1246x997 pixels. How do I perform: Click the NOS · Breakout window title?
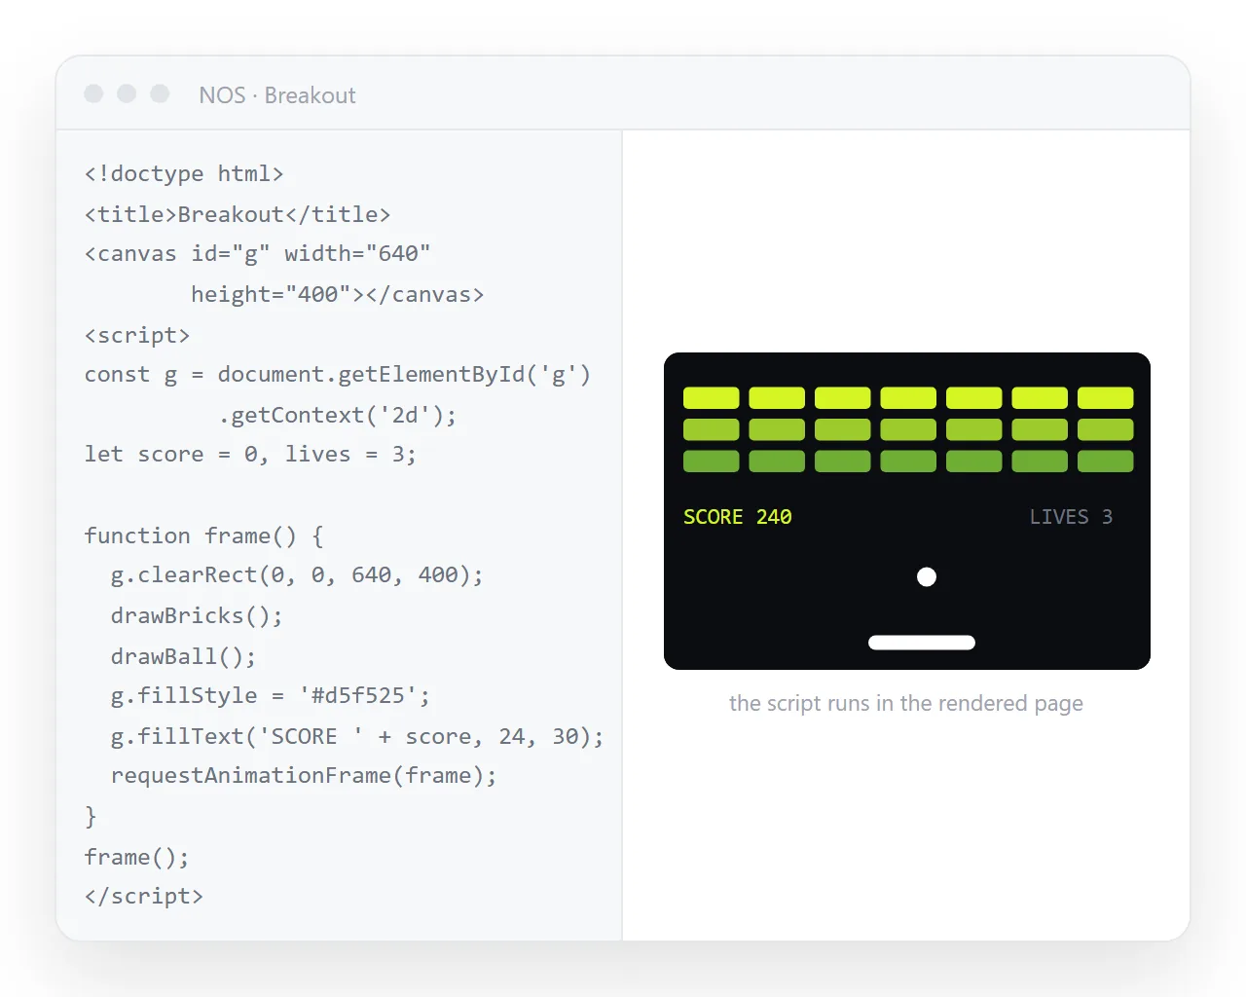(x=277, y=95)
